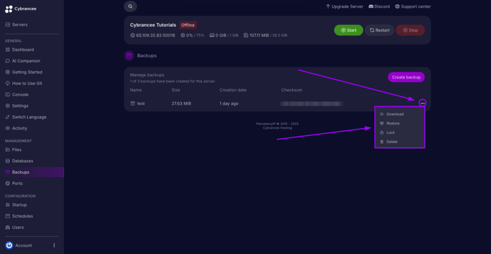Open the test backup options ellipsis
Image resolution: width=491 pixels, height=254 pixels.
pyautogui.click(x=422, y=103)
